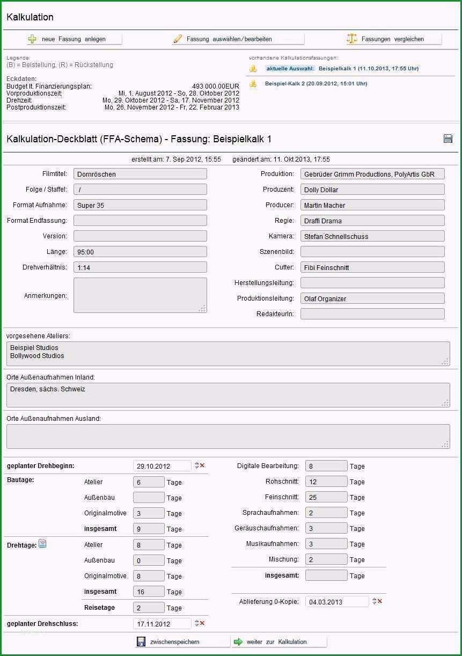The image size is (462, 656).
Task: Click the Bautage insgesamt field showing 9
Action: click(x=149, y=529)
